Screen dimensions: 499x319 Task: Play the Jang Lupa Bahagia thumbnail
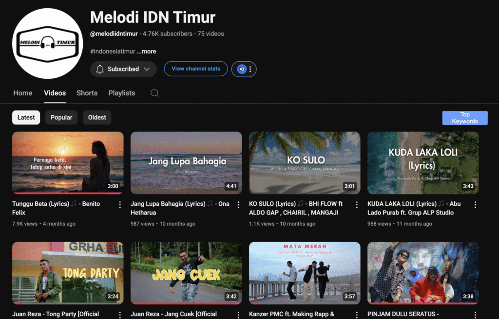click(186, 163)
